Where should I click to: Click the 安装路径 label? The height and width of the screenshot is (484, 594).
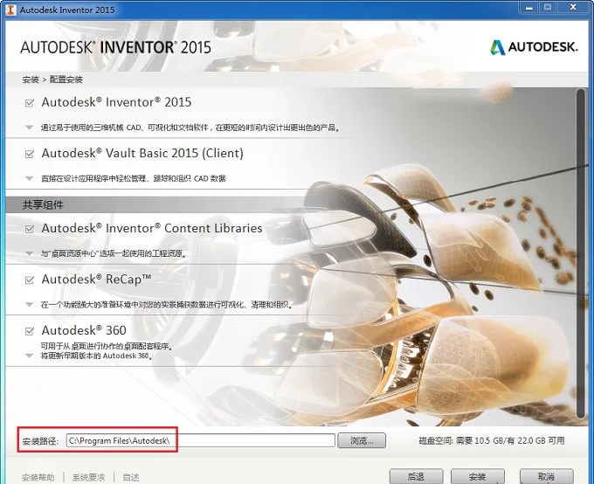[40, 441]
